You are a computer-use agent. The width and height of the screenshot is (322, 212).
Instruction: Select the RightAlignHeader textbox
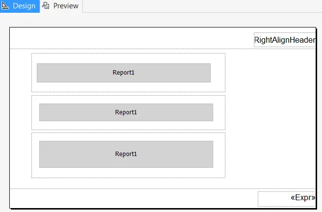click(285, 40)
